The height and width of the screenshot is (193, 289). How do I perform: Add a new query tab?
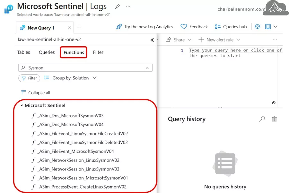point(79,27)
